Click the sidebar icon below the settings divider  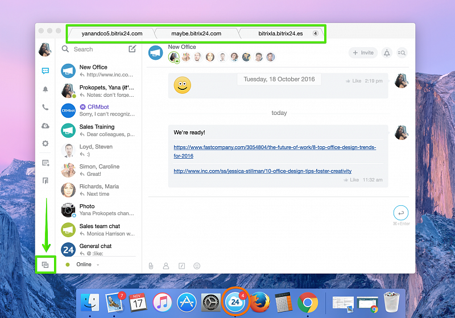tap(45, 163)
